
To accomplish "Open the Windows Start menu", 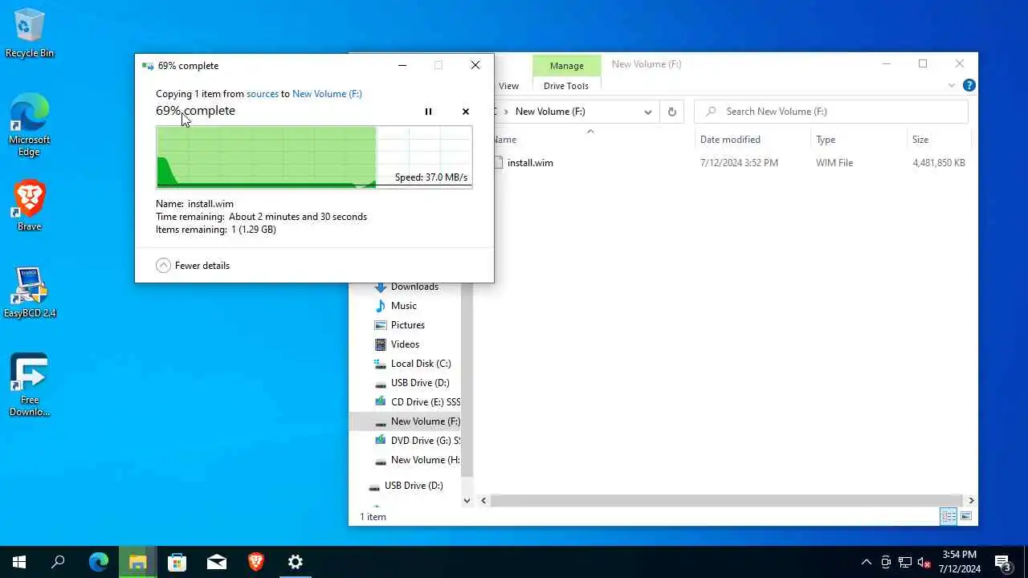I will (x=19, y=562).
